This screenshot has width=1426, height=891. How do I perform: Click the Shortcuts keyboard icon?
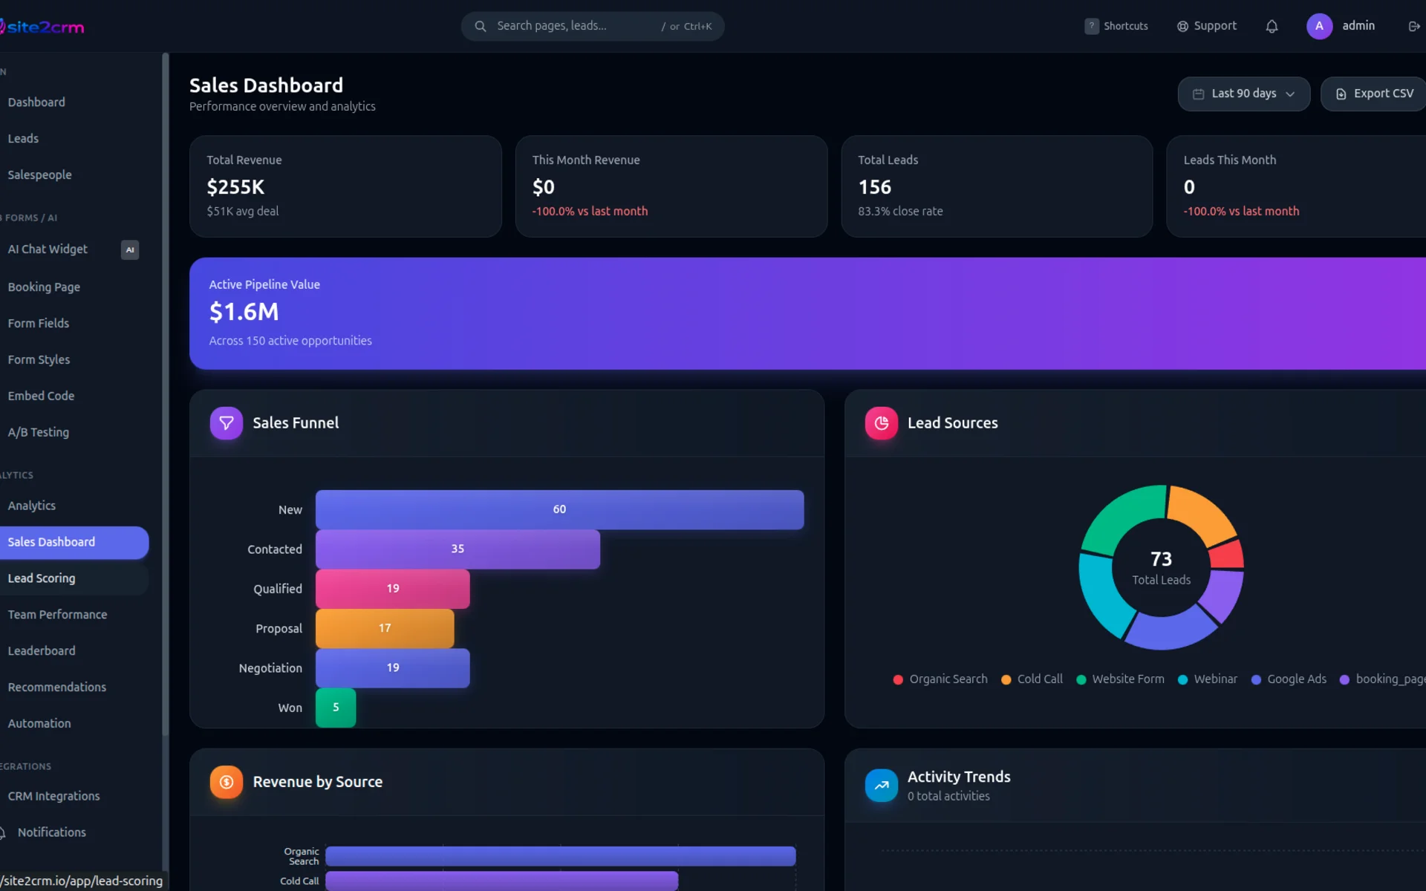pos(1091,26)
